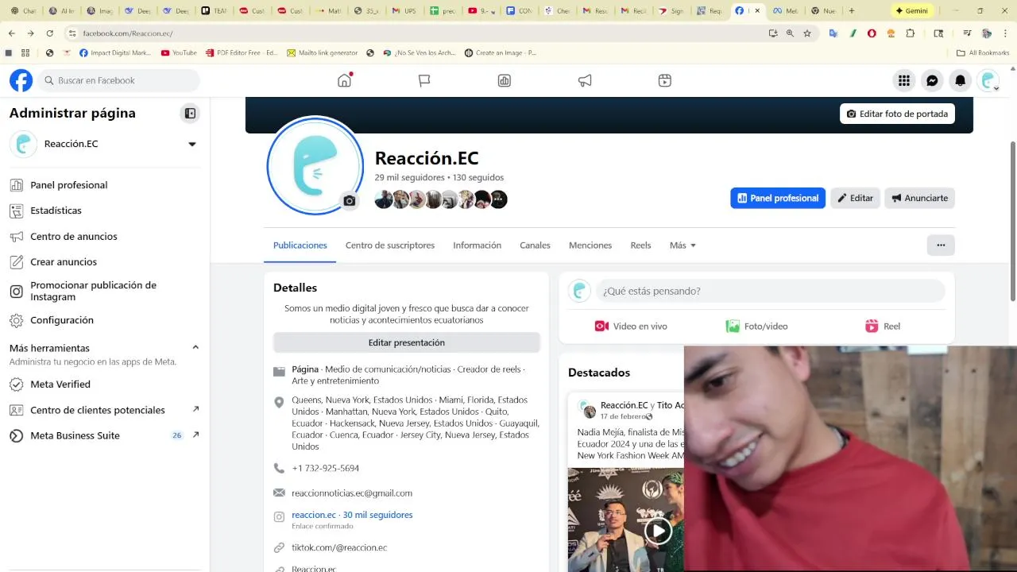The height and width of the screenshot is (572, 1017).
Task: Open the notifications bell icon
Action: 961,80
